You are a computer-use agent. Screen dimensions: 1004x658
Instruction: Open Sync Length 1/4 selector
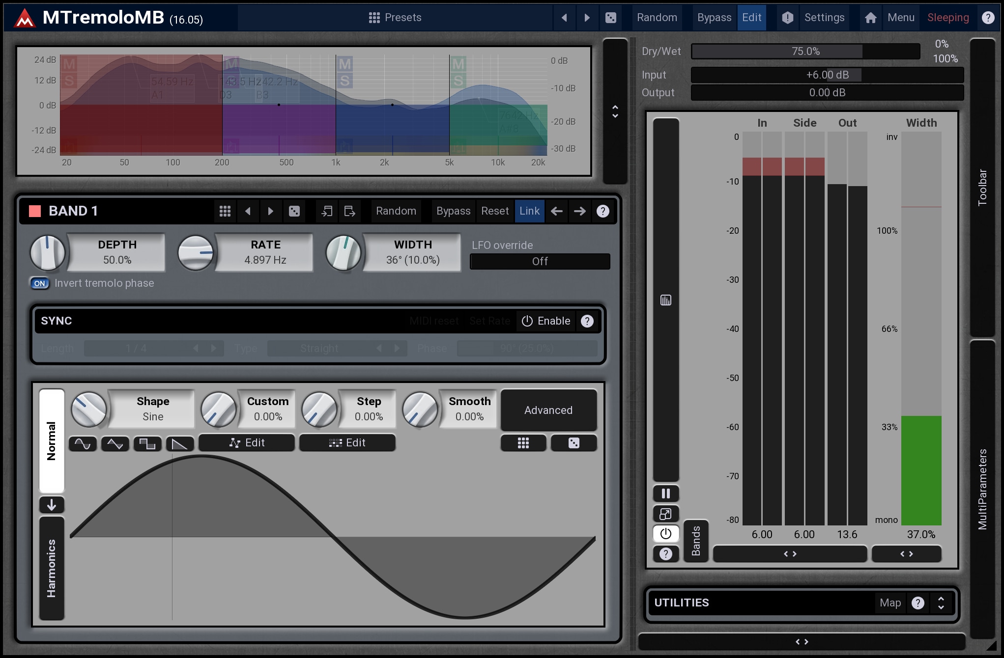(x=154, y=349)
